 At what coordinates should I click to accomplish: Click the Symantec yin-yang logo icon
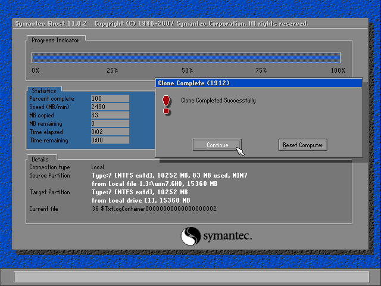tap(190, 236)
